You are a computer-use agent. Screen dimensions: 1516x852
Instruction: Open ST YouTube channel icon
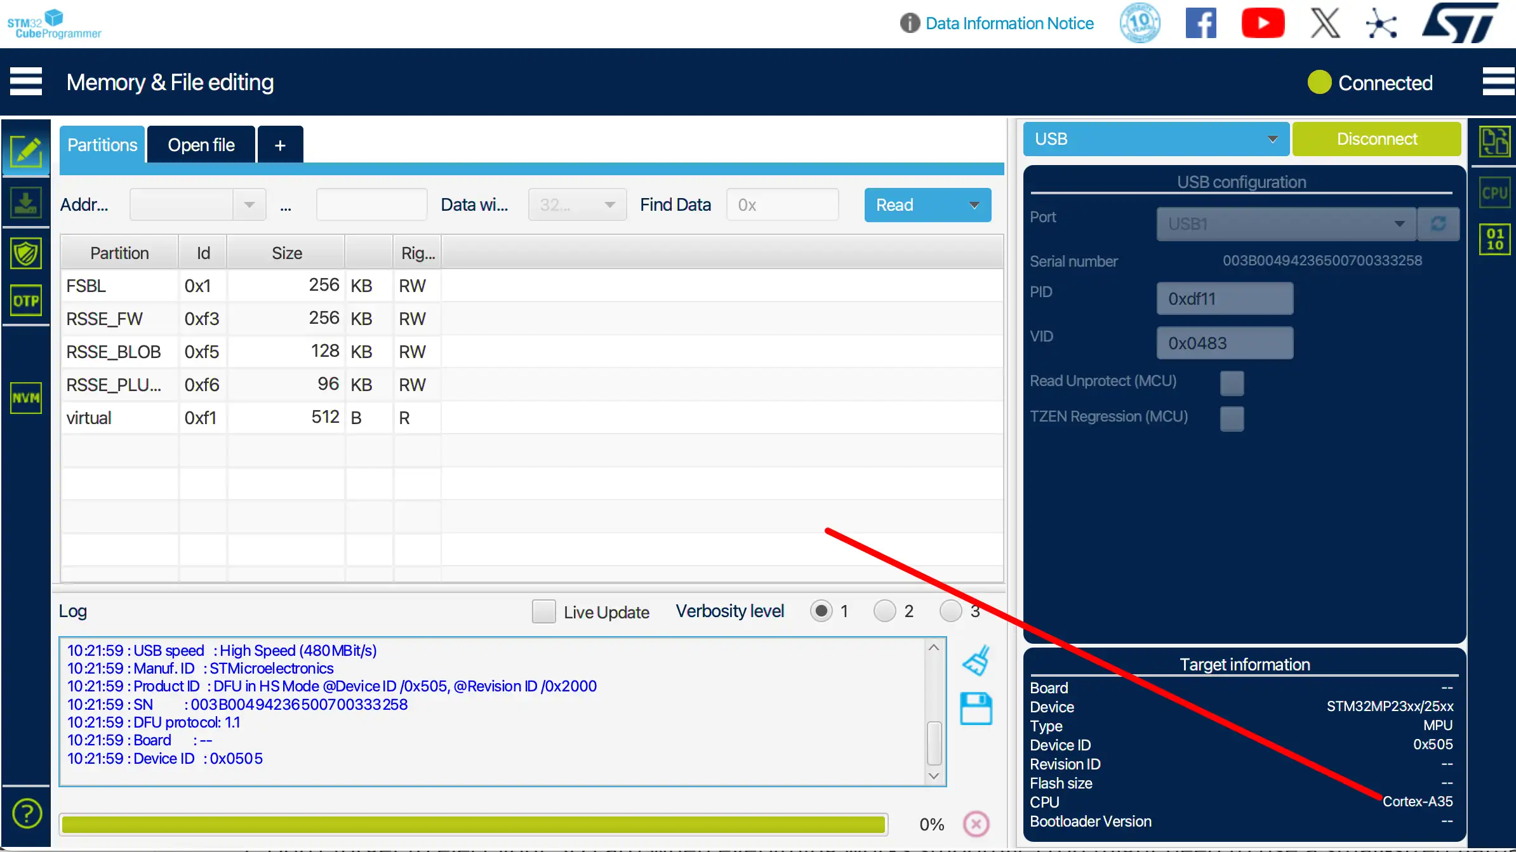coord(1263,23)
